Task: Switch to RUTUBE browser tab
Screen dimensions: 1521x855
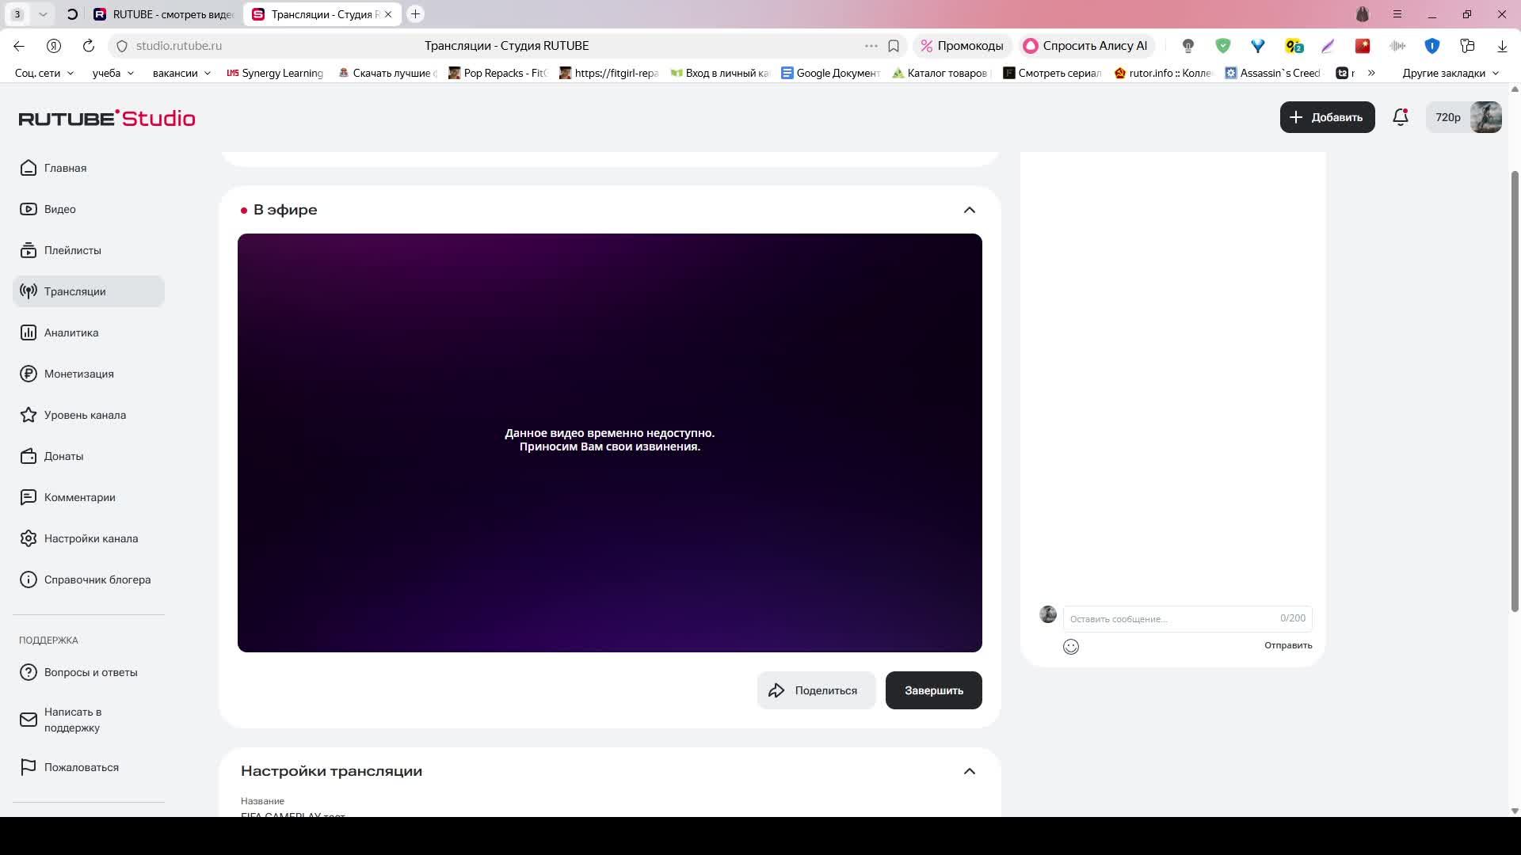Action: 164,14
